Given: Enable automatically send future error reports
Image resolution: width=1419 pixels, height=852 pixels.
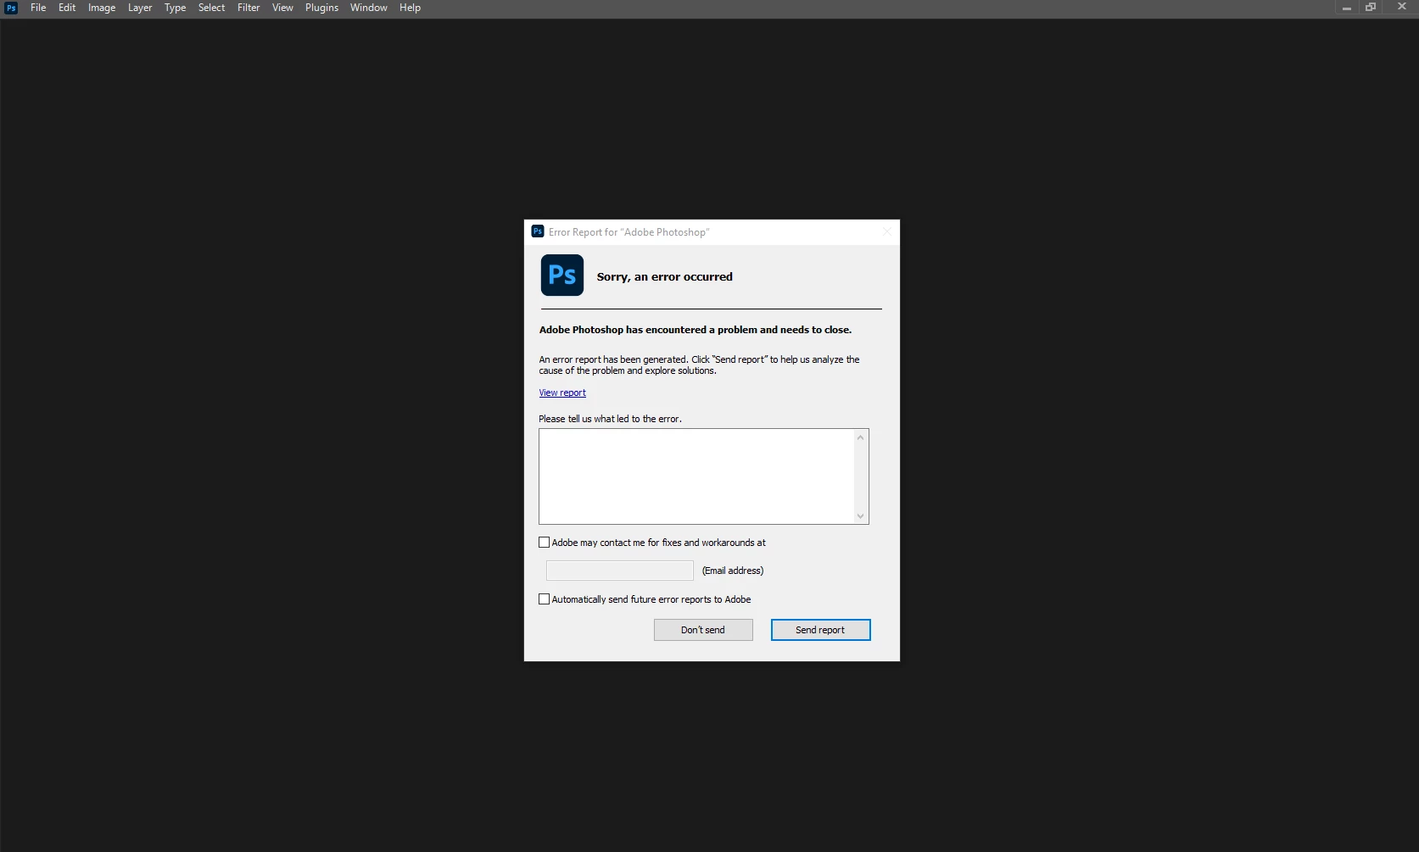Looking at the screenshot, I should click(x=545, y=599).
